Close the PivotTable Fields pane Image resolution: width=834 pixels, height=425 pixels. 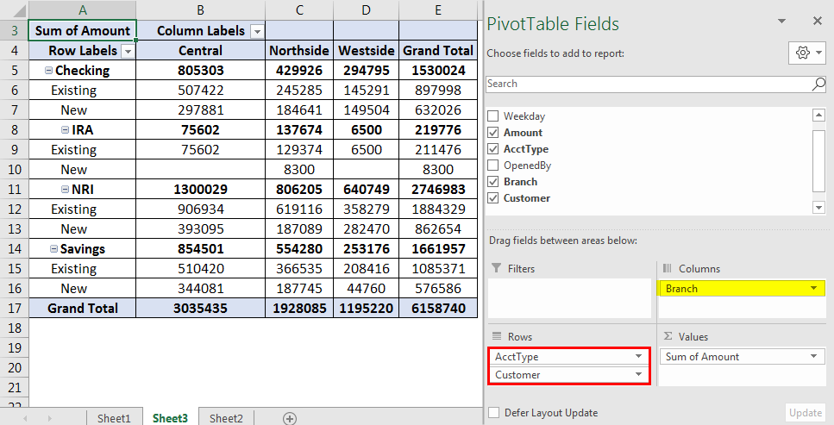(817, 21)
